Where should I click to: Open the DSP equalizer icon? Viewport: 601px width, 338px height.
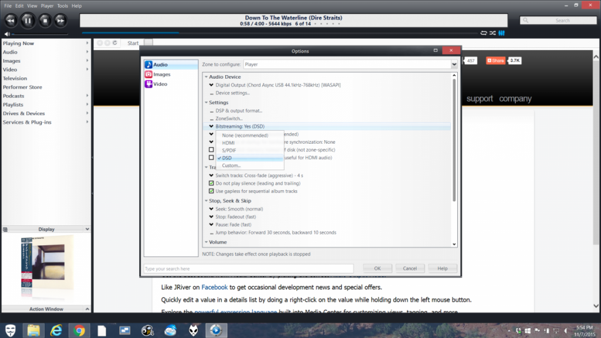[501, 33]
